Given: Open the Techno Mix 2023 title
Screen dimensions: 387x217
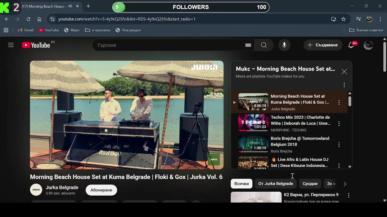Looking at the screenshot, I should point(300,120).
